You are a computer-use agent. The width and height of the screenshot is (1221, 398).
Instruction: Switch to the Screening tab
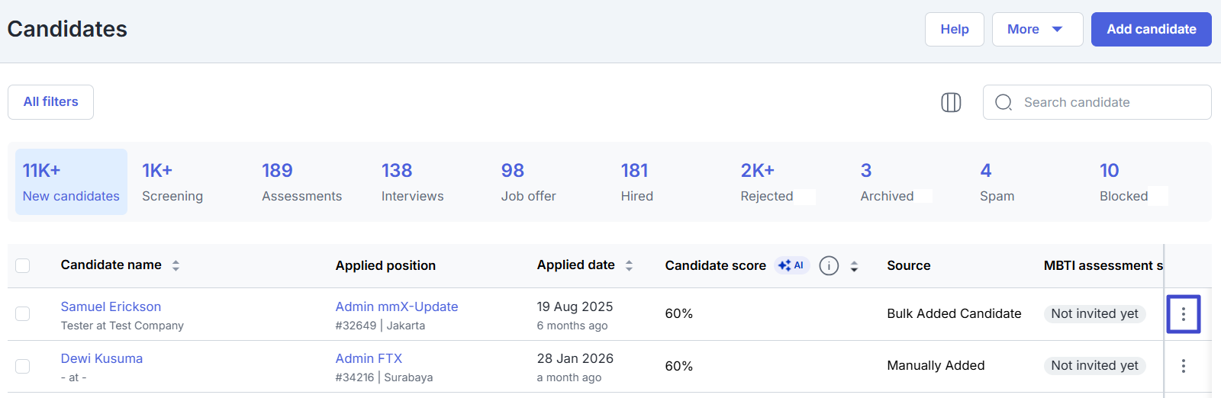(172, 182)
